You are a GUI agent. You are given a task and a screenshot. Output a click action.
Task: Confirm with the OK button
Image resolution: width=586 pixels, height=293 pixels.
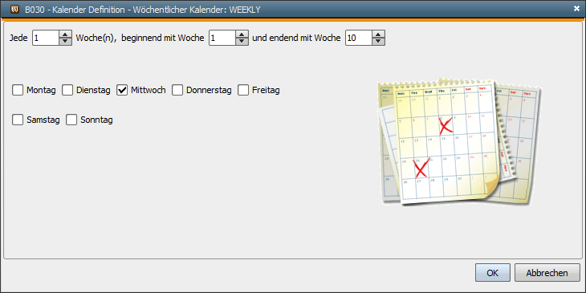pyautogui.click(x=493, y=273)
